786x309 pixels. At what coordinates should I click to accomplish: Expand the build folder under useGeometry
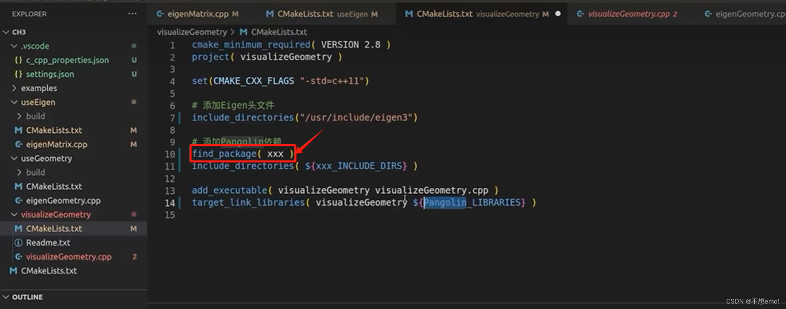click(19, 172)
